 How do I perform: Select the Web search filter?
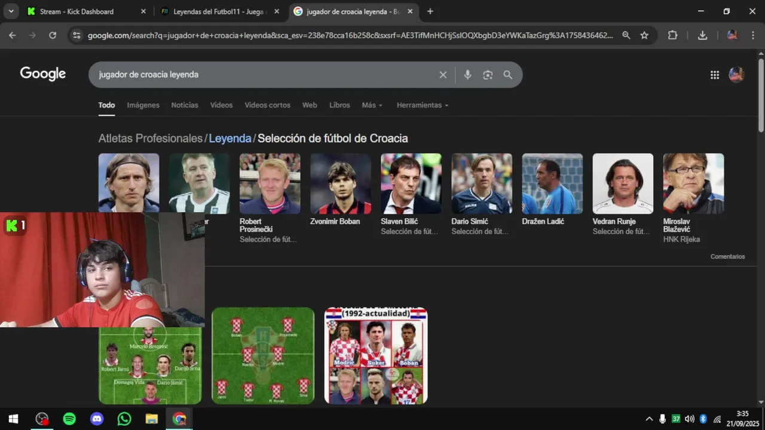click(x=310, y=105)
